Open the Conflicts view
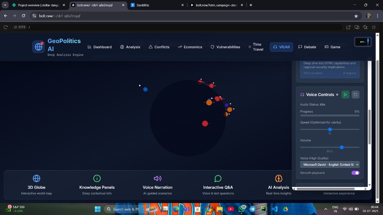The height and width of the screenshot is (215, 383). pos(159,47)
